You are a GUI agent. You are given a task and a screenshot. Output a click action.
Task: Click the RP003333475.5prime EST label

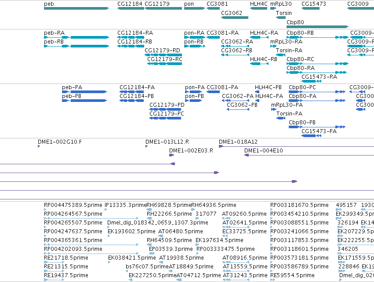[225, 249]
